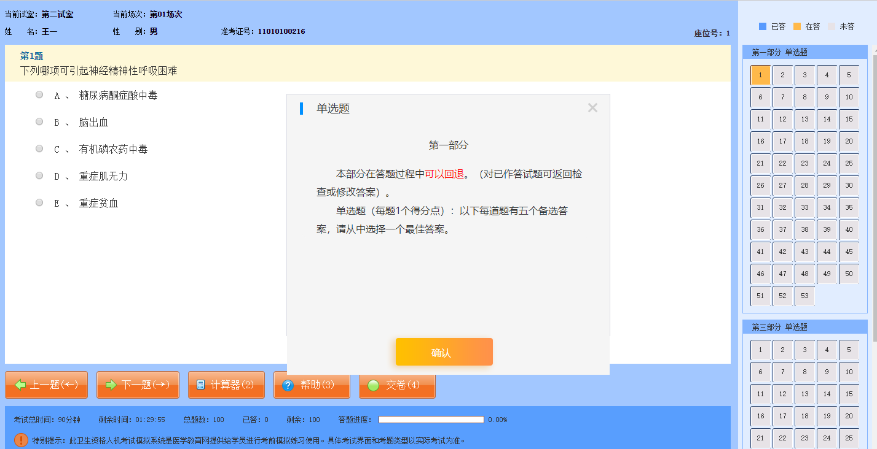Open the 第三部分 单选题 section header

coord(779,328)
